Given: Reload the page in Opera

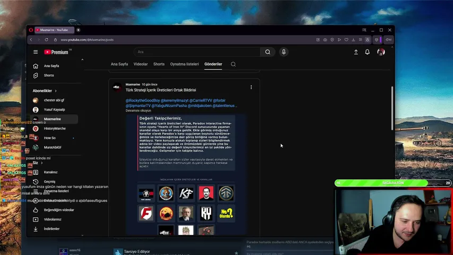Looking at the screenshot, I should [x=46, y=40].
